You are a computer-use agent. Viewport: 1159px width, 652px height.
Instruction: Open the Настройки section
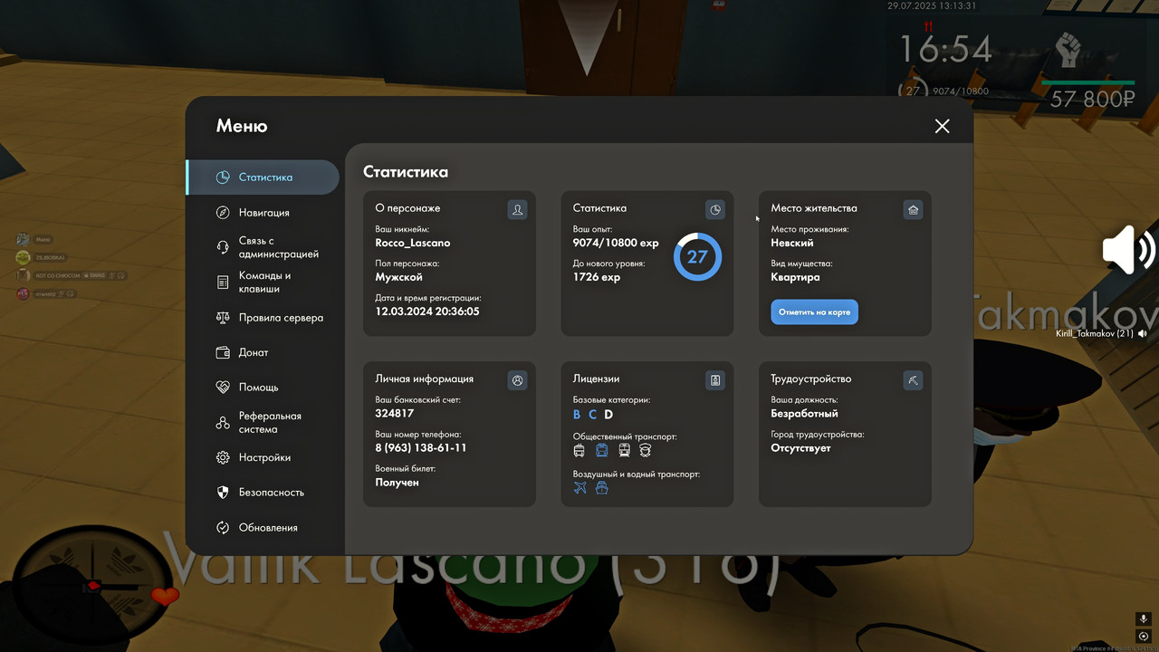point(263,457)
